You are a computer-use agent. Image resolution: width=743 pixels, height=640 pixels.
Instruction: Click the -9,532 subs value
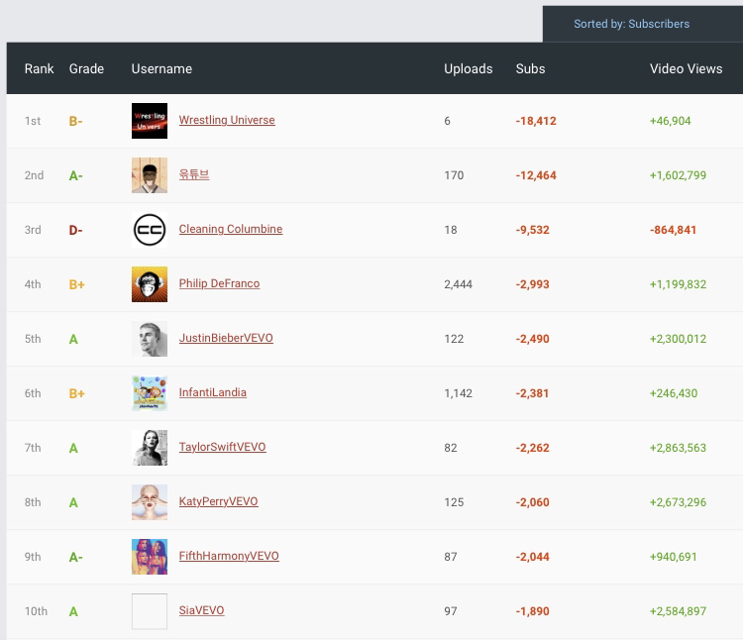[x=533, y=230]
